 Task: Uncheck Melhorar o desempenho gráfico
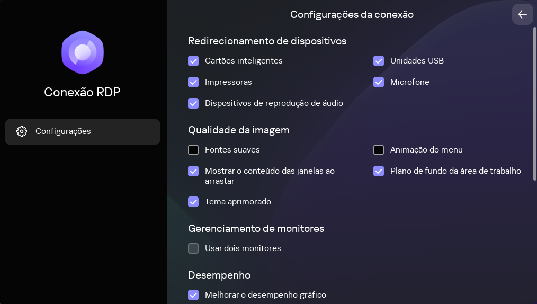(x=193, y=295)
